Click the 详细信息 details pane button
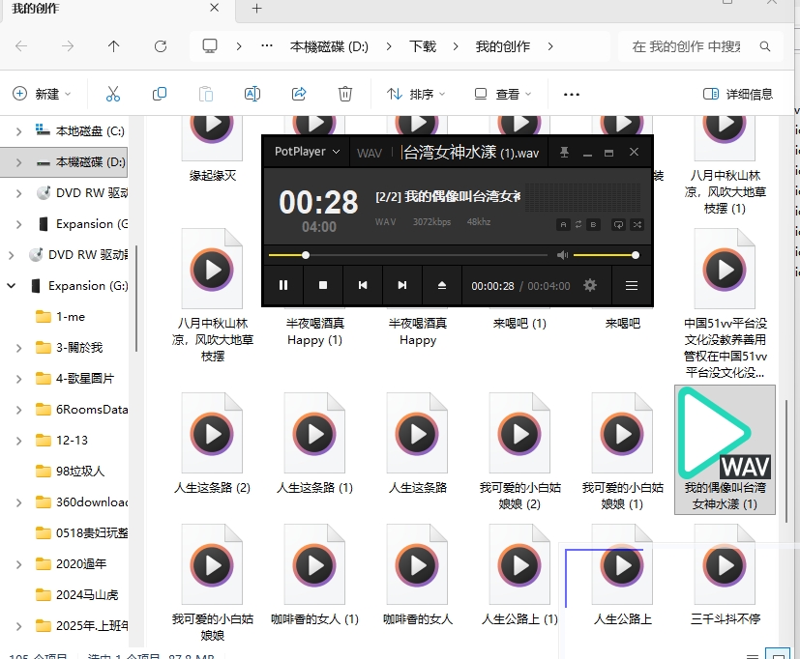 (738, 94)
